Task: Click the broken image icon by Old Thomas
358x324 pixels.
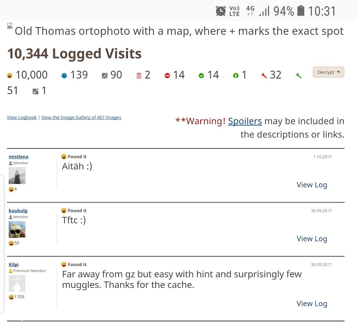Action: point(10,26)
